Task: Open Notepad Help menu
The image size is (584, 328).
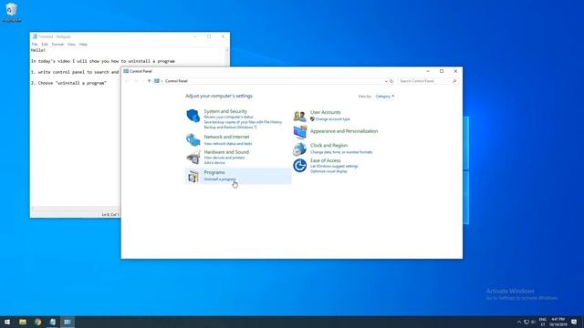Action: point(83,45)
